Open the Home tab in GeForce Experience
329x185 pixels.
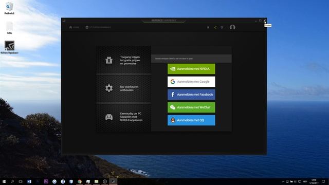74,27
